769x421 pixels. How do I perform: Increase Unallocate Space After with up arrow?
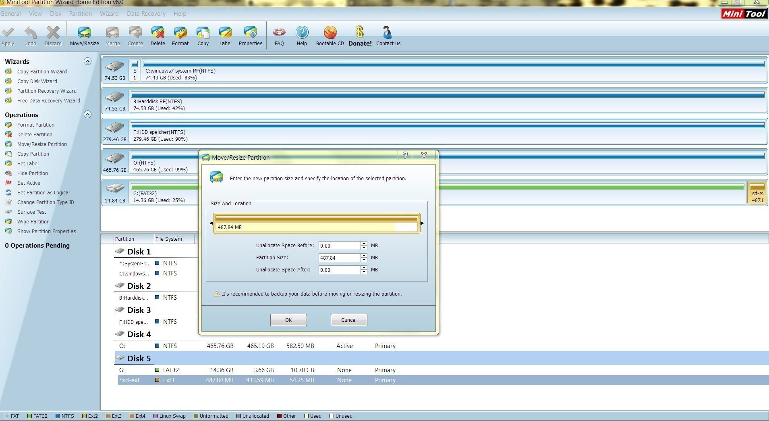point(364,268)
